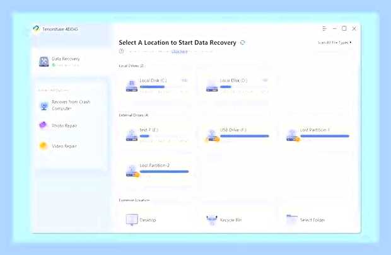Choose the Desktop location label
This screenshot has width=391, height=255.
148,220
